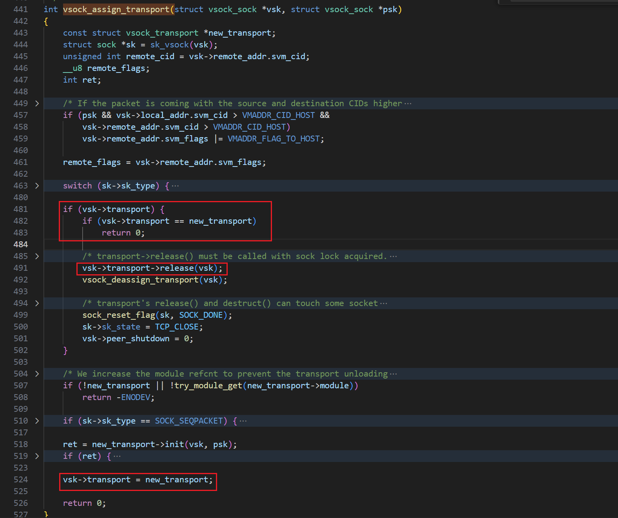Click ellipsis after 'touch some socket' comment
Image resolution: width=618 pixels, height=518 pixels.
[384, 304]
